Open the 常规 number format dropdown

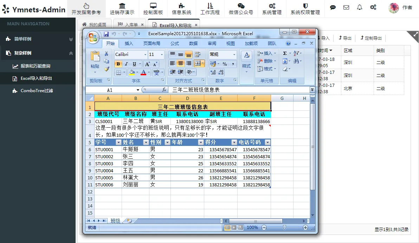click(234, 55)
